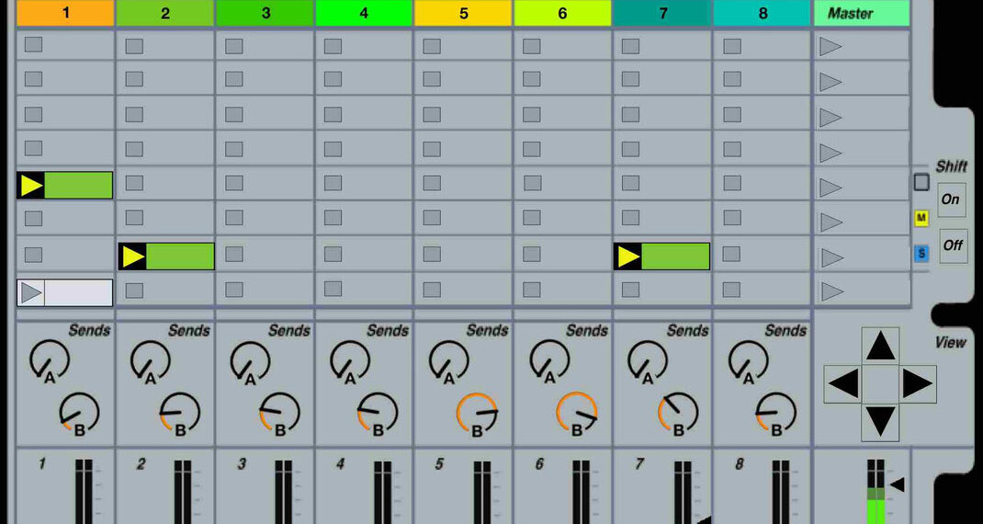Click the master volume level arrow handle
The image size is (983, 524).
point(898,484)
